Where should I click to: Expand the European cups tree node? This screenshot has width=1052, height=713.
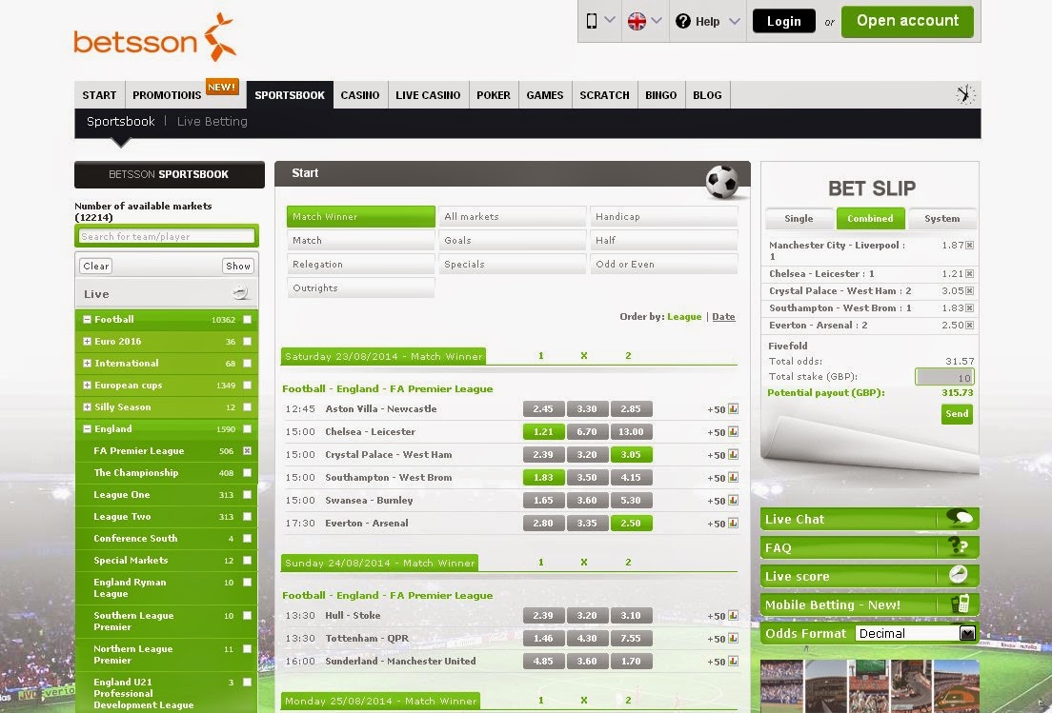click(88, 386)
